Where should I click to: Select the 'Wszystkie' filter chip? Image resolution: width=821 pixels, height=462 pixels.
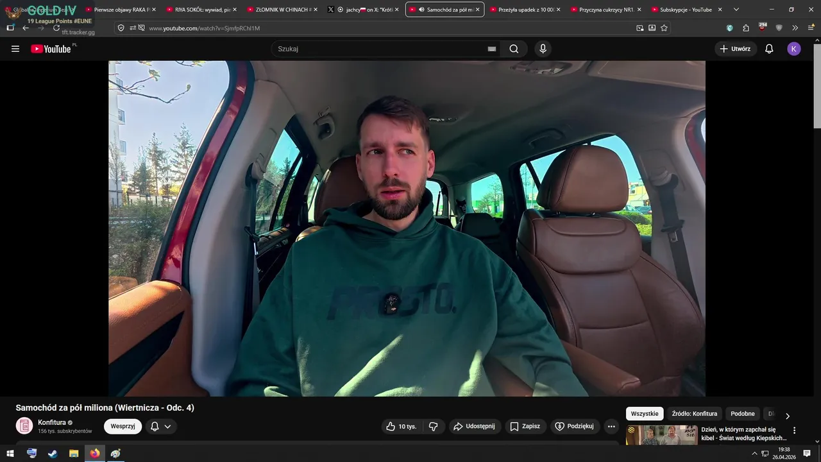[x=644, y=414]
